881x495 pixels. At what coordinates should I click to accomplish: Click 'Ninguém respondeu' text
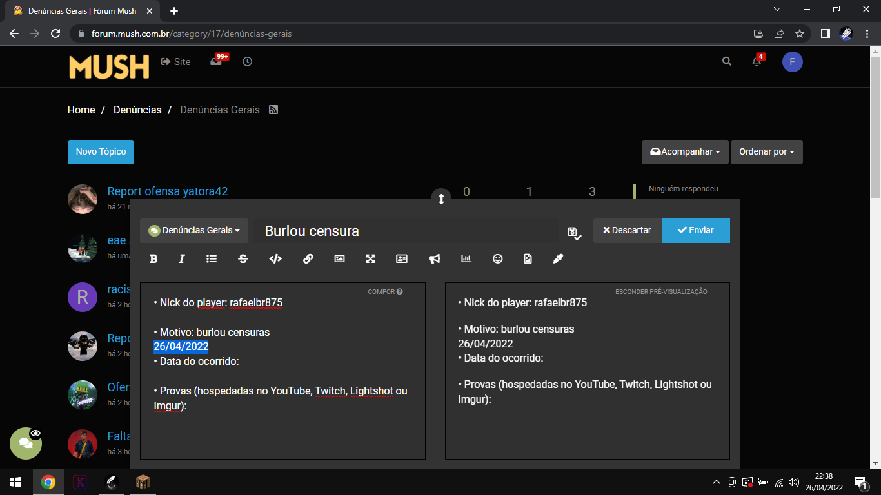tap(683, 189)
